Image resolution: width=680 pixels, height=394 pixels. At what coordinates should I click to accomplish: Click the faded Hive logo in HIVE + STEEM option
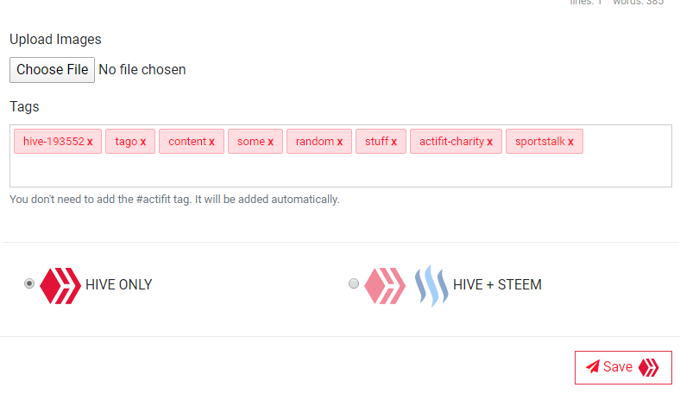click(x=385, y=285)
